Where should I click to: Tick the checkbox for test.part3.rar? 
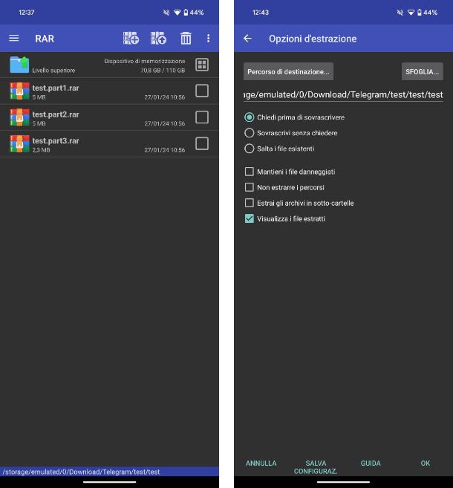pos(202,144)
